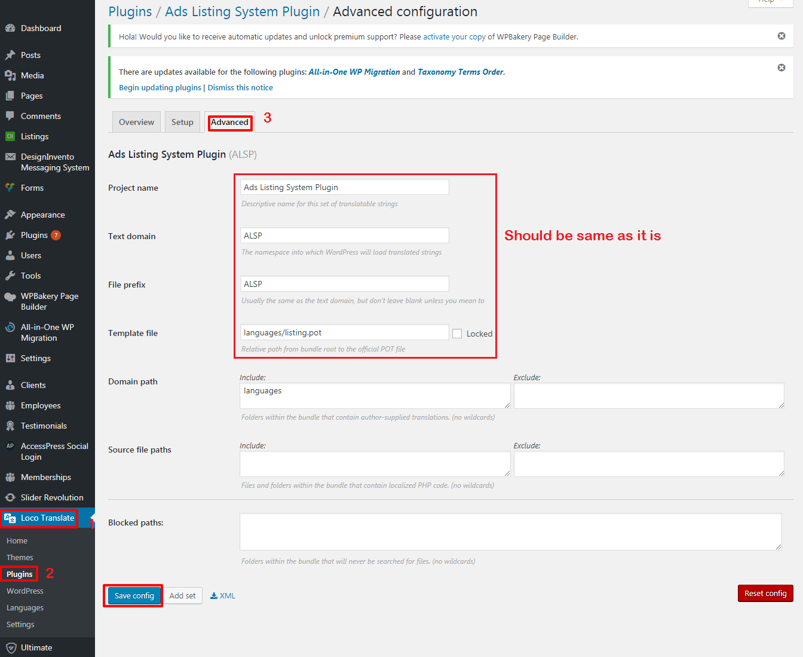Click the WPBakery Page Builder icon

coord(10,297)
